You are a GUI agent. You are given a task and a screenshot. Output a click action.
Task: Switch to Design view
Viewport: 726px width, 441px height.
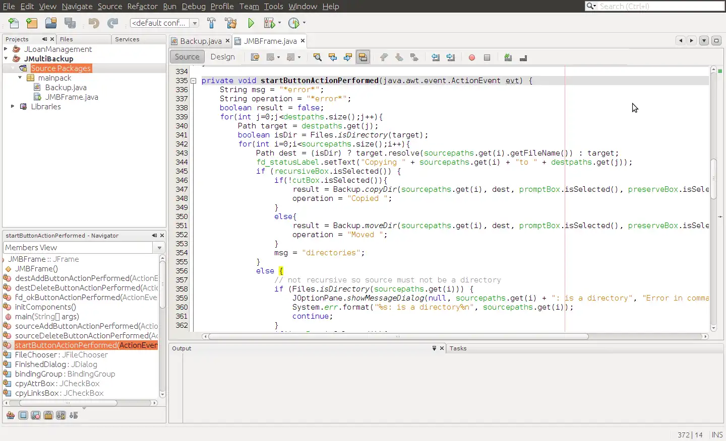point(222,57)
